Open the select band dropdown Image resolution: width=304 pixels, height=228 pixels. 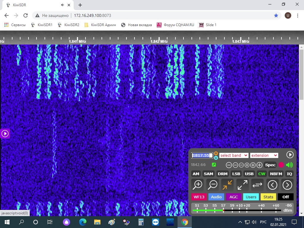click(234, 155)
